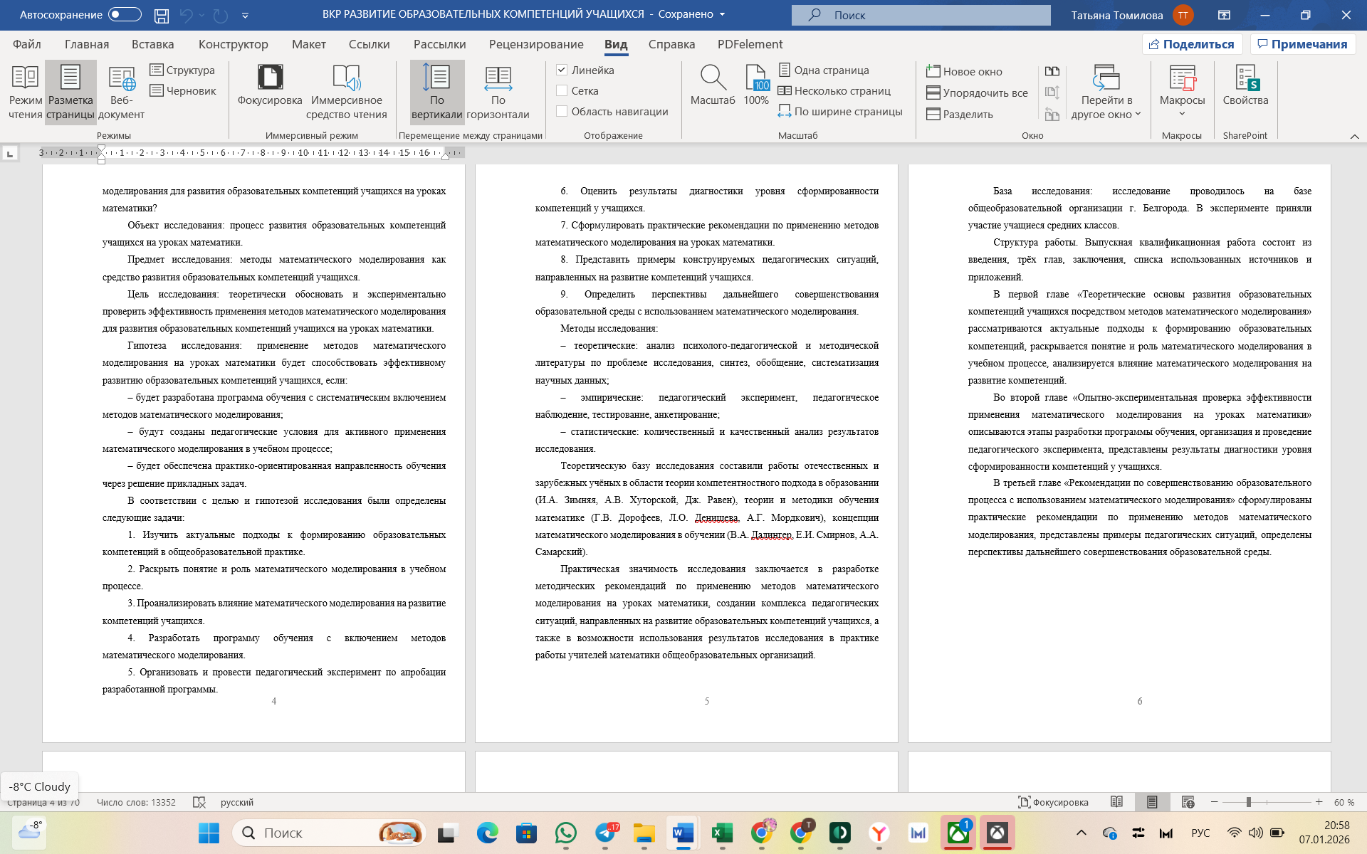Viewport: 1367px width, 854px height.
Task: Open SharePoint Свойства properties icon
Action: click(x=1245, y=78)
